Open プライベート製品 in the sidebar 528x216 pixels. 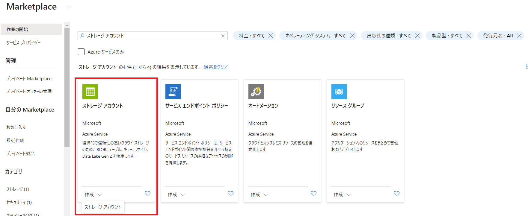[x=20, y=153]
